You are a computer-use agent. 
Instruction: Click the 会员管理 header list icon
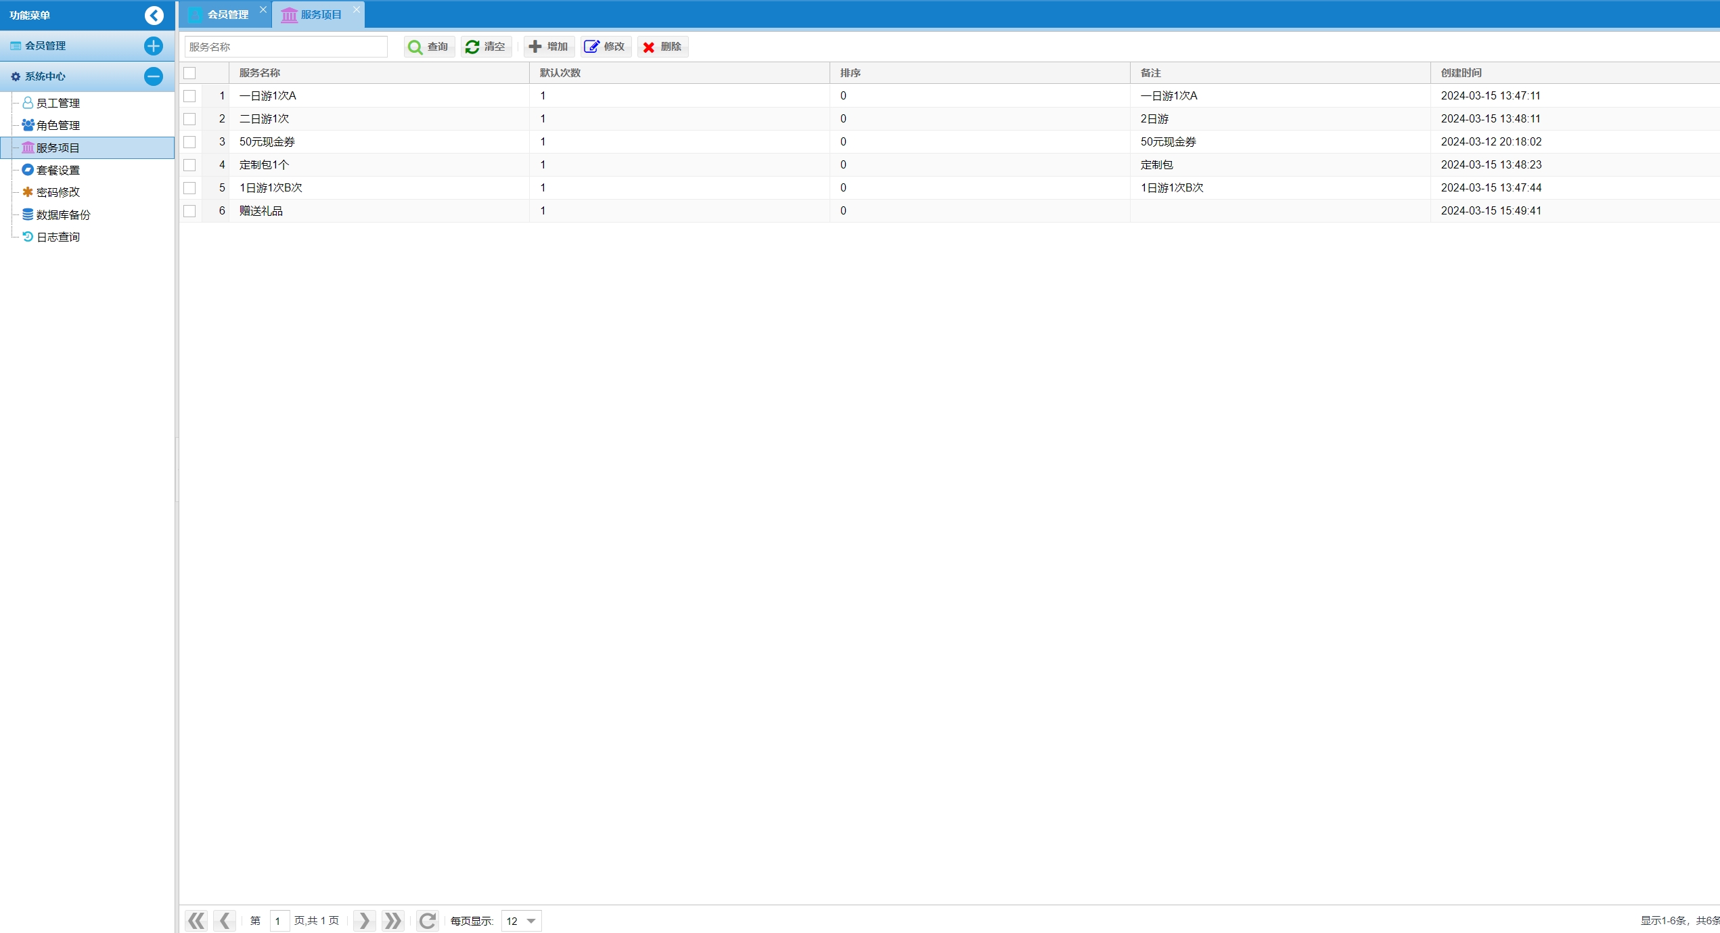point(16,46)
